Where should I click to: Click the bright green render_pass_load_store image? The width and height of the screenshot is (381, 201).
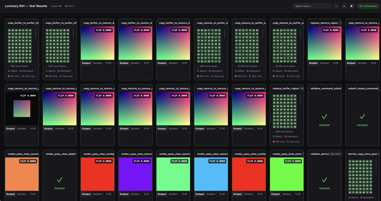coord(287,174)
